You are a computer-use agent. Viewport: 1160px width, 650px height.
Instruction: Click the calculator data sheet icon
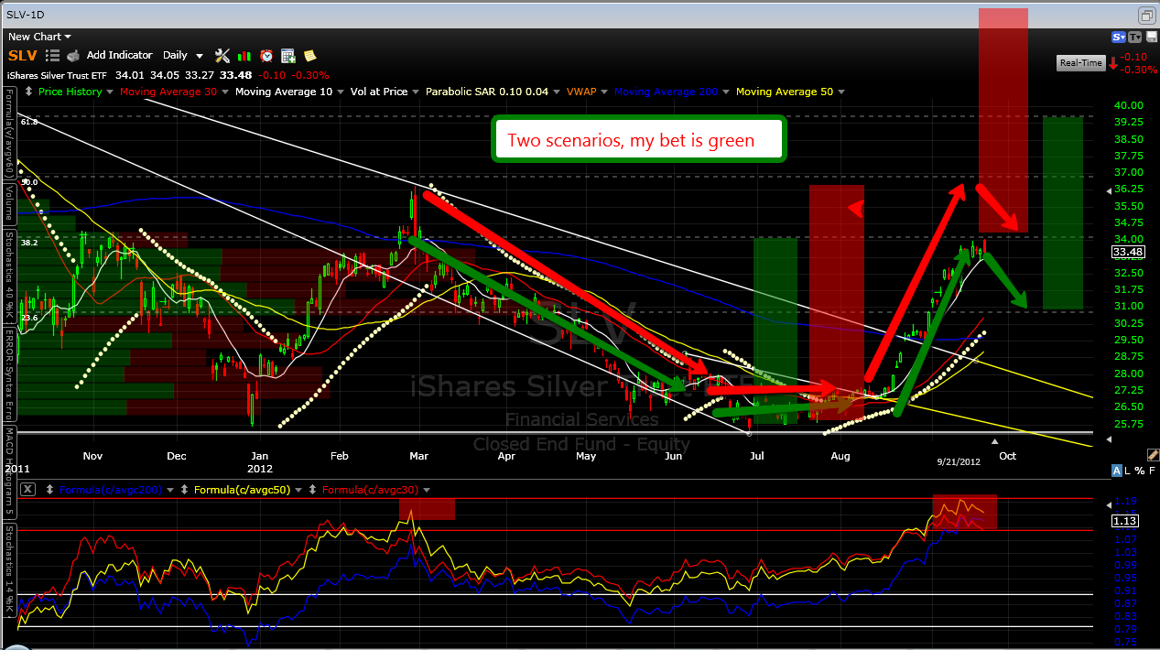point(288,55)
